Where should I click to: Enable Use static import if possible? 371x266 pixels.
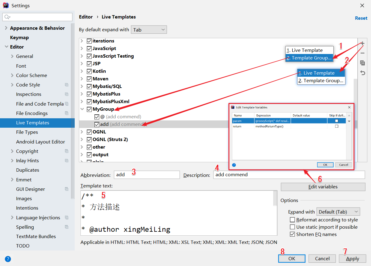[x=292, y=227]
